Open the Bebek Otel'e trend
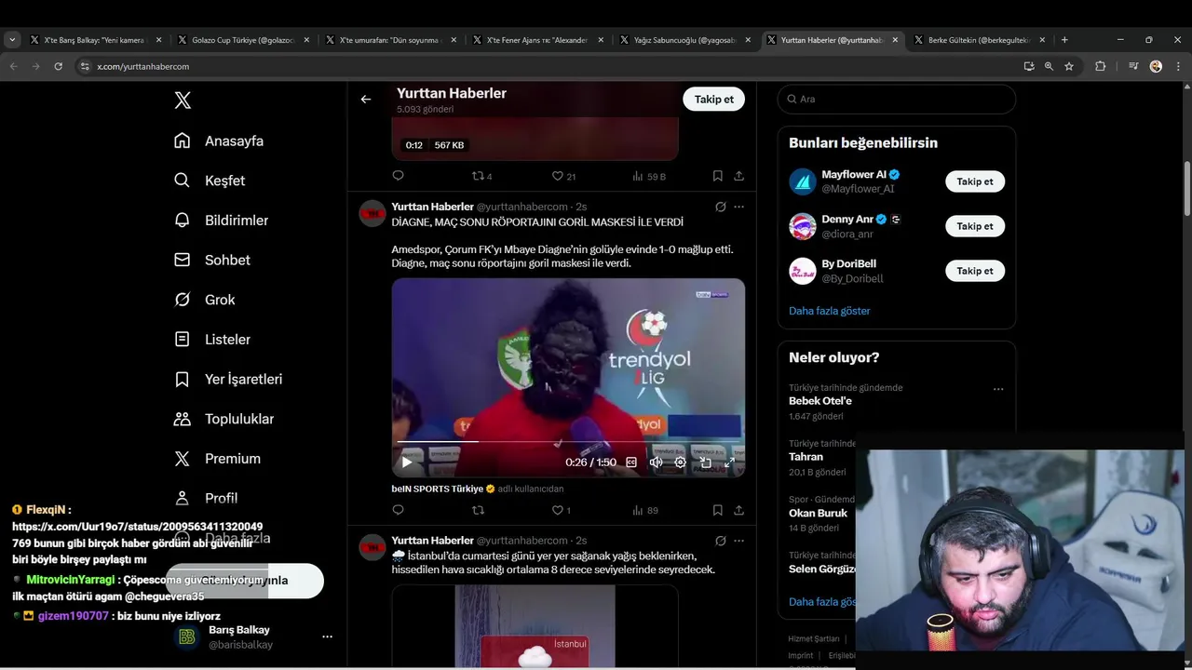Viewport: 1192px width, 670px height. [x=820, y=401]
